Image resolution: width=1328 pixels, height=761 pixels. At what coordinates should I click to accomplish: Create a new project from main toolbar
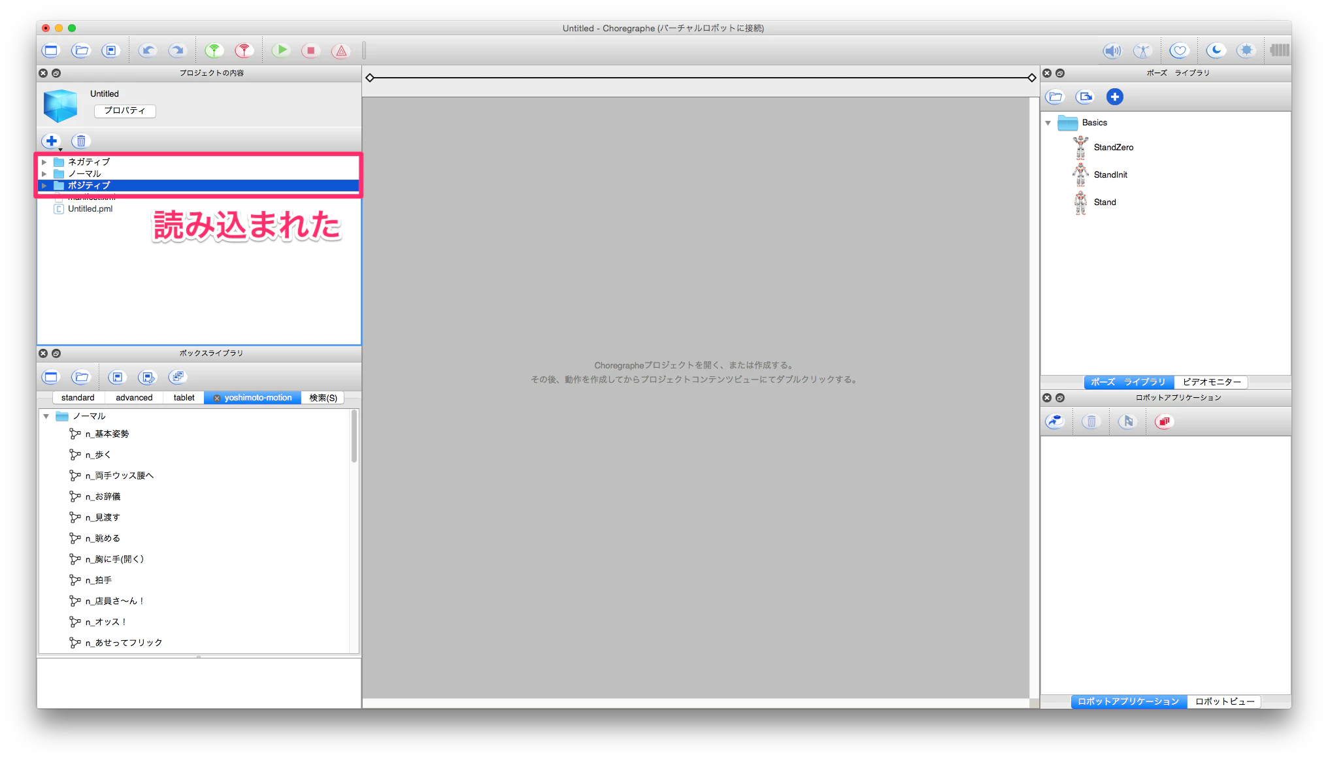pyautogui.click(x=51, y=50)
